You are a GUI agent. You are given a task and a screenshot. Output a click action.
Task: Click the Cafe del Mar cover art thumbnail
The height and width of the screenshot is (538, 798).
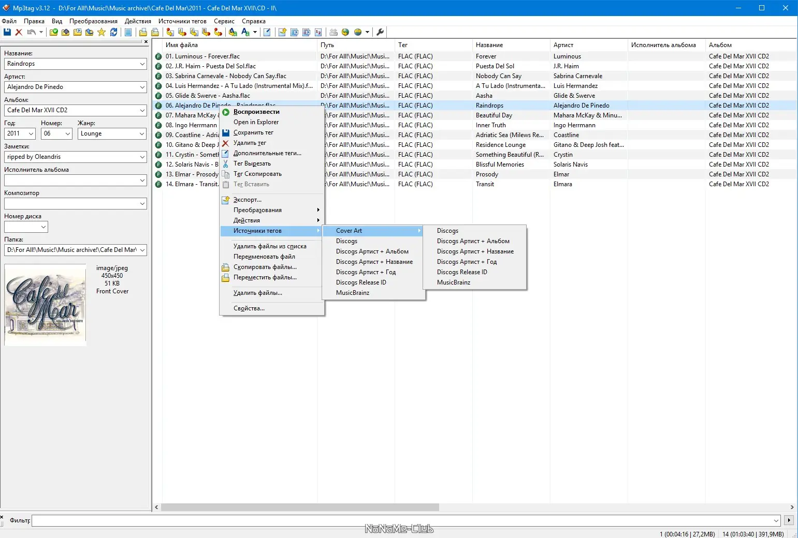[x=45, y=305]
